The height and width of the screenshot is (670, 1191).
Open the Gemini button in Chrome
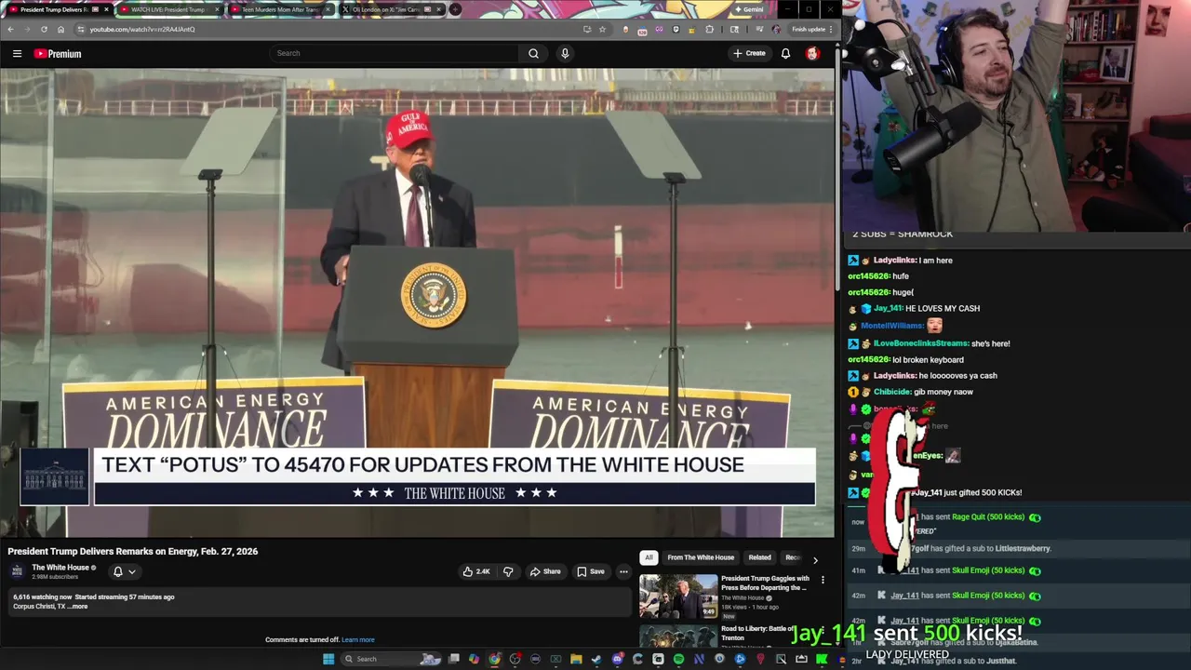point(749,9)
